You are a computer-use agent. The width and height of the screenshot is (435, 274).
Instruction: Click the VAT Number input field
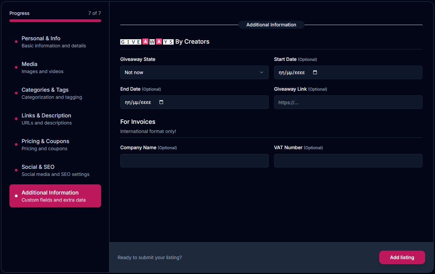pyautogui.click(x=348, y=161)
